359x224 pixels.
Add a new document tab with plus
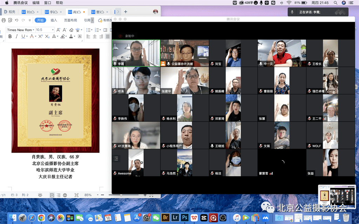[126, 12]
